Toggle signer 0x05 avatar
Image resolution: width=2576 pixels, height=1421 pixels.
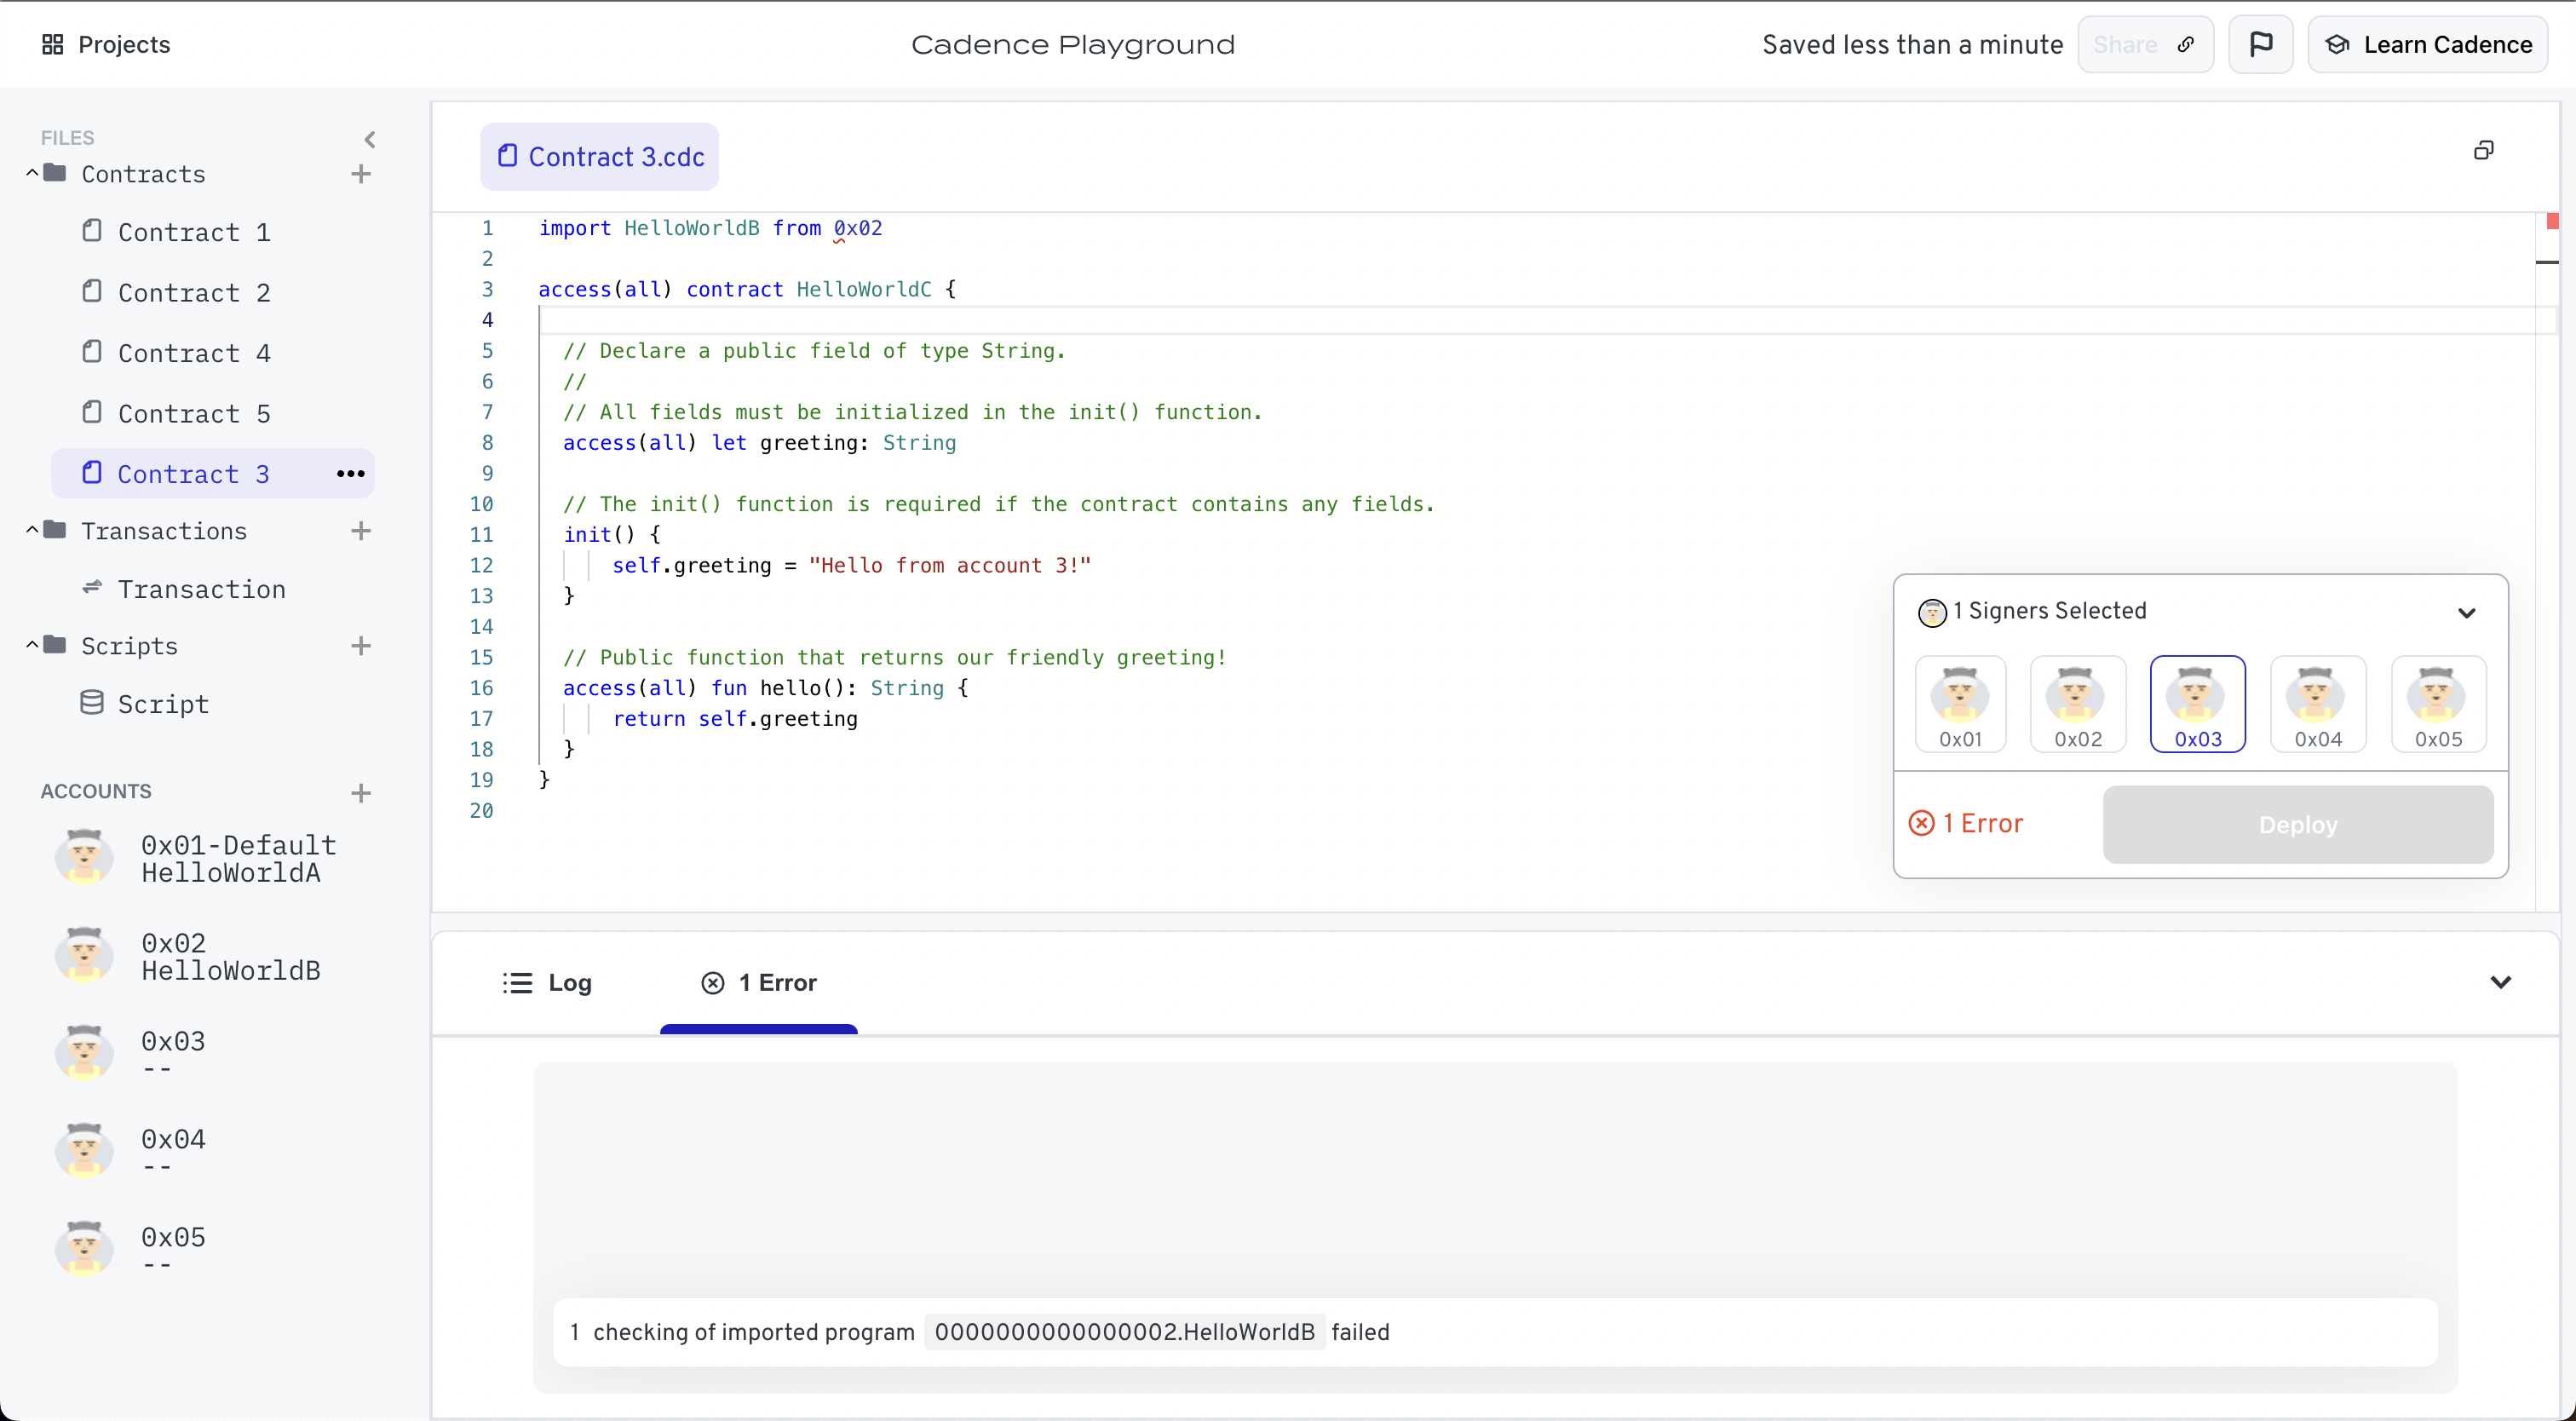pyautogui.click(x=2438, y=705)
